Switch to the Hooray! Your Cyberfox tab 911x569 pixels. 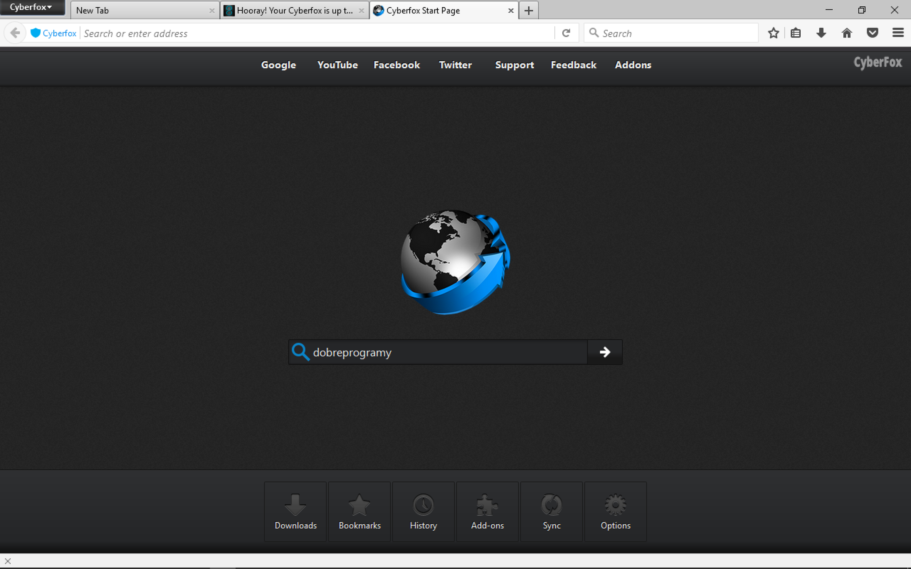(295, 10)
